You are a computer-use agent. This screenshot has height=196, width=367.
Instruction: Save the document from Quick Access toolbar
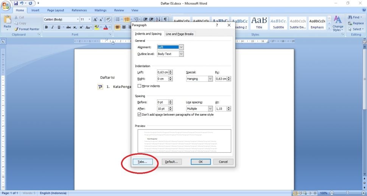(x=16, y=3)
